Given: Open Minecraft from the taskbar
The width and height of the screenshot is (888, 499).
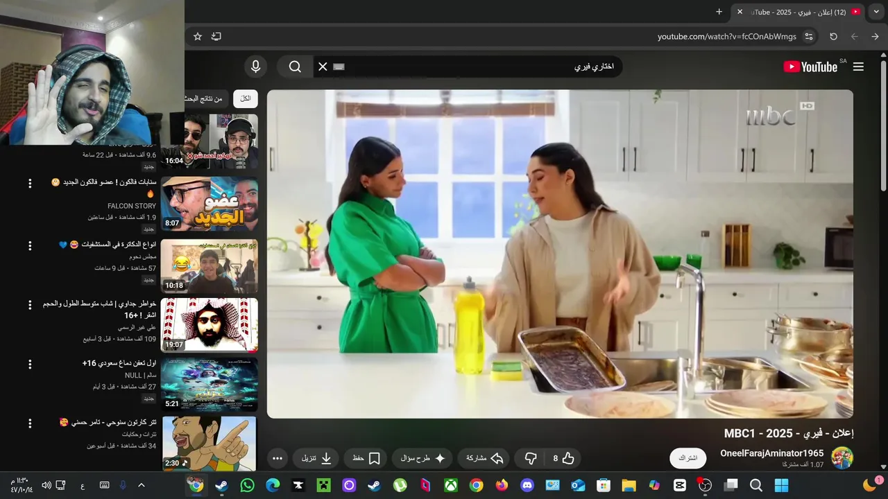Looking at the screenshot, I should pos(323,485).
